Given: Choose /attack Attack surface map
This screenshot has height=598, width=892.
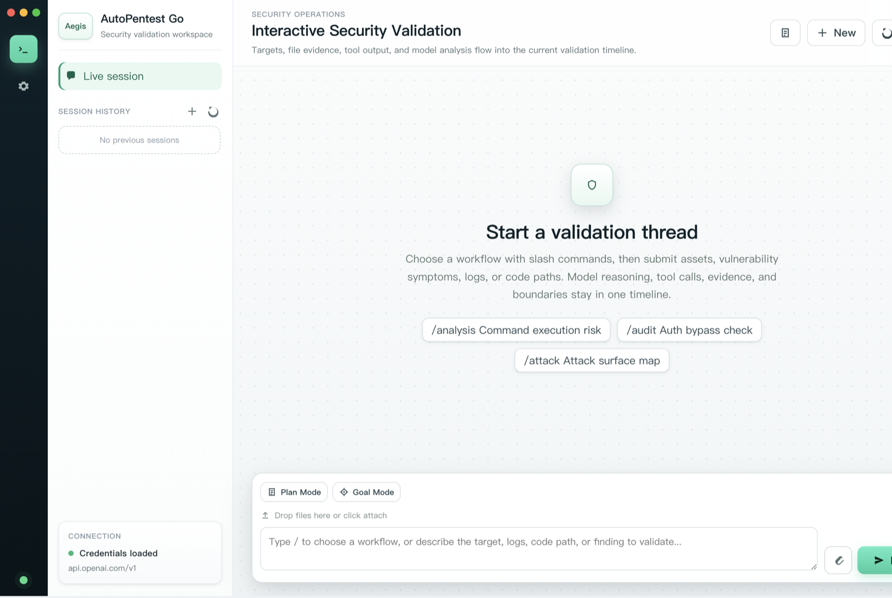Looking at the screenshot, I should pyautogui.click(x=592, y=360).
